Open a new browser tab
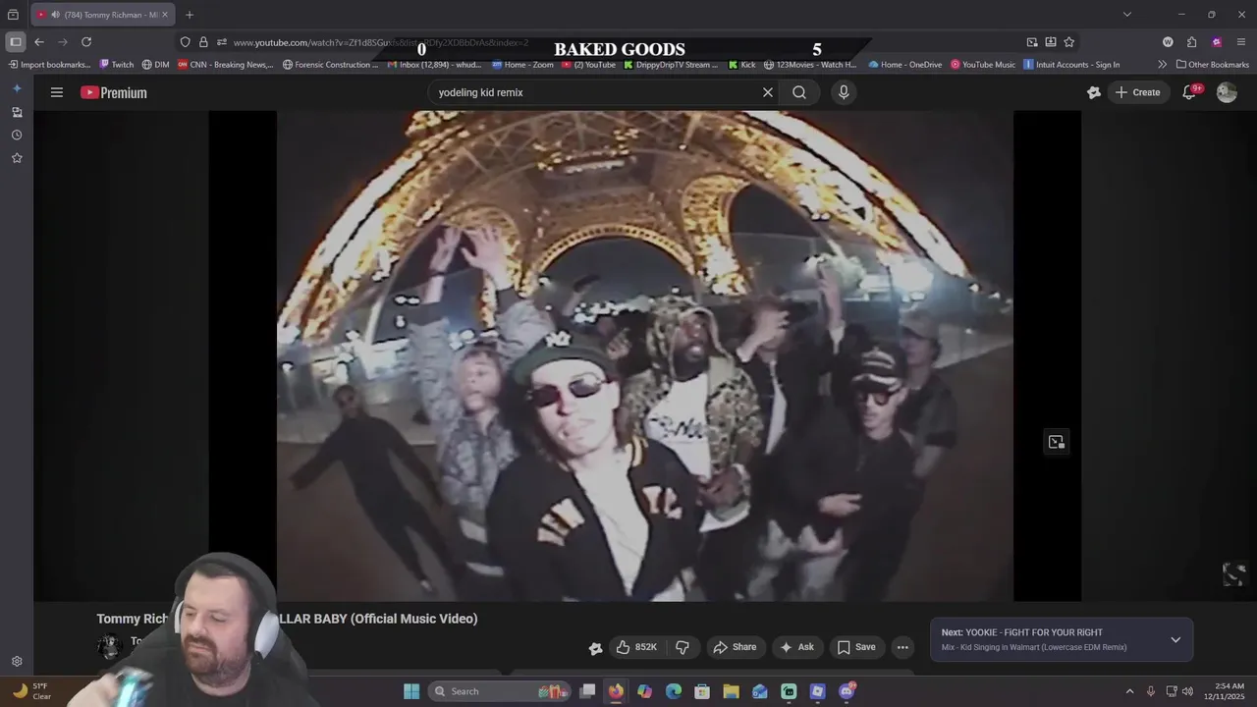This screenshot has height=707, width=1257. (x=190, y=15)
